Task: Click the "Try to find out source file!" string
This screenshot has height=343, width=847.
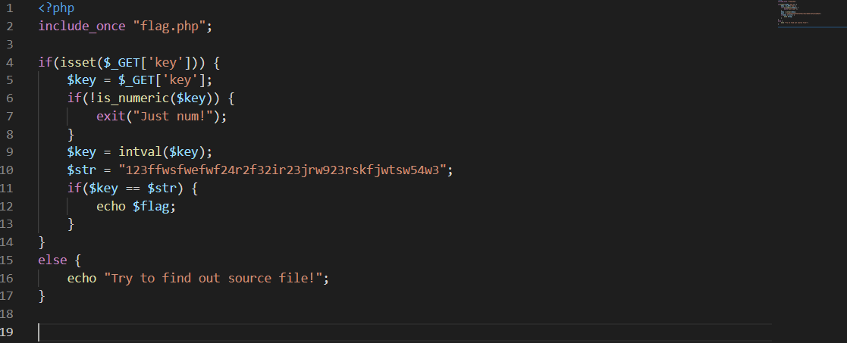Action: (x=213, y=279)
